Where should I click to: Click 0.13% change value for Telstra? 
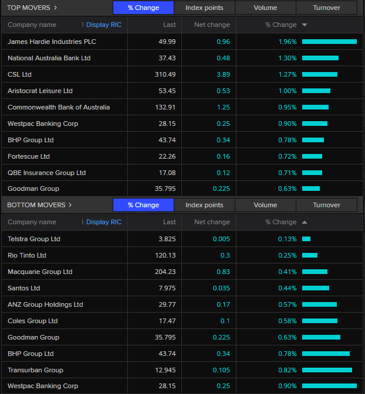(x=288, y=239)
